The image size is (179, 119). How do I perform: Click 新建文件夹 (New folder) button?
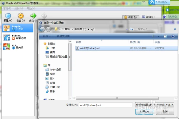pos(63,36)
